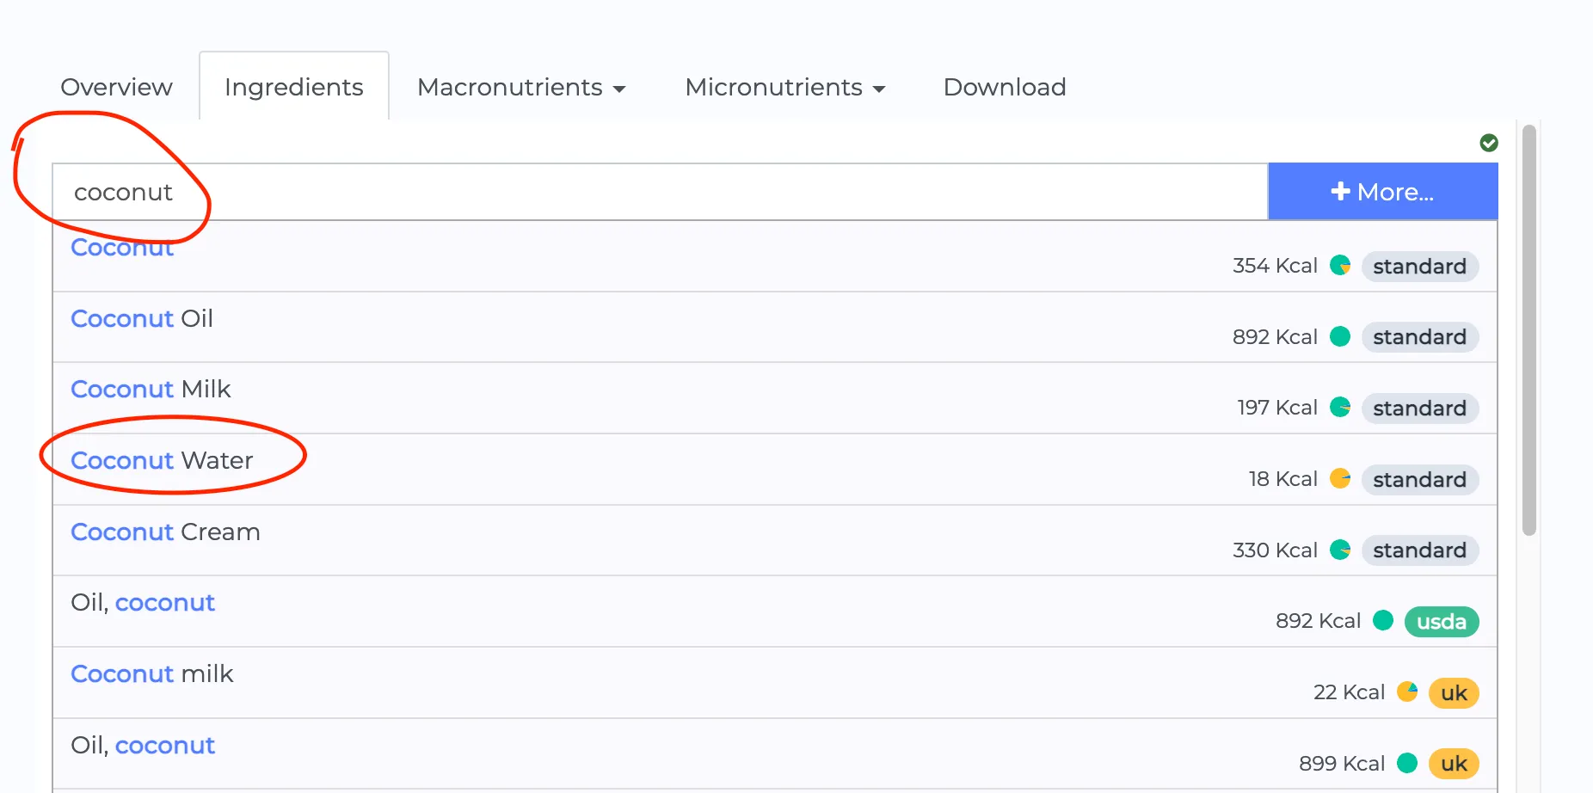Click the pie icon beside 197 Kcal
Image resolution: width=1593 pixels, height=793 pixels.
click(x=1340, y=407)
